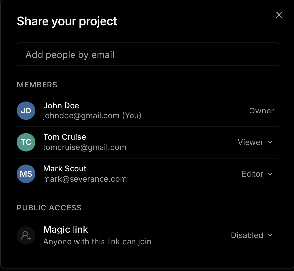Viewport: 294px width, 271px height.
Task: Click the Magic link title
Action: (x=66, y=229)
